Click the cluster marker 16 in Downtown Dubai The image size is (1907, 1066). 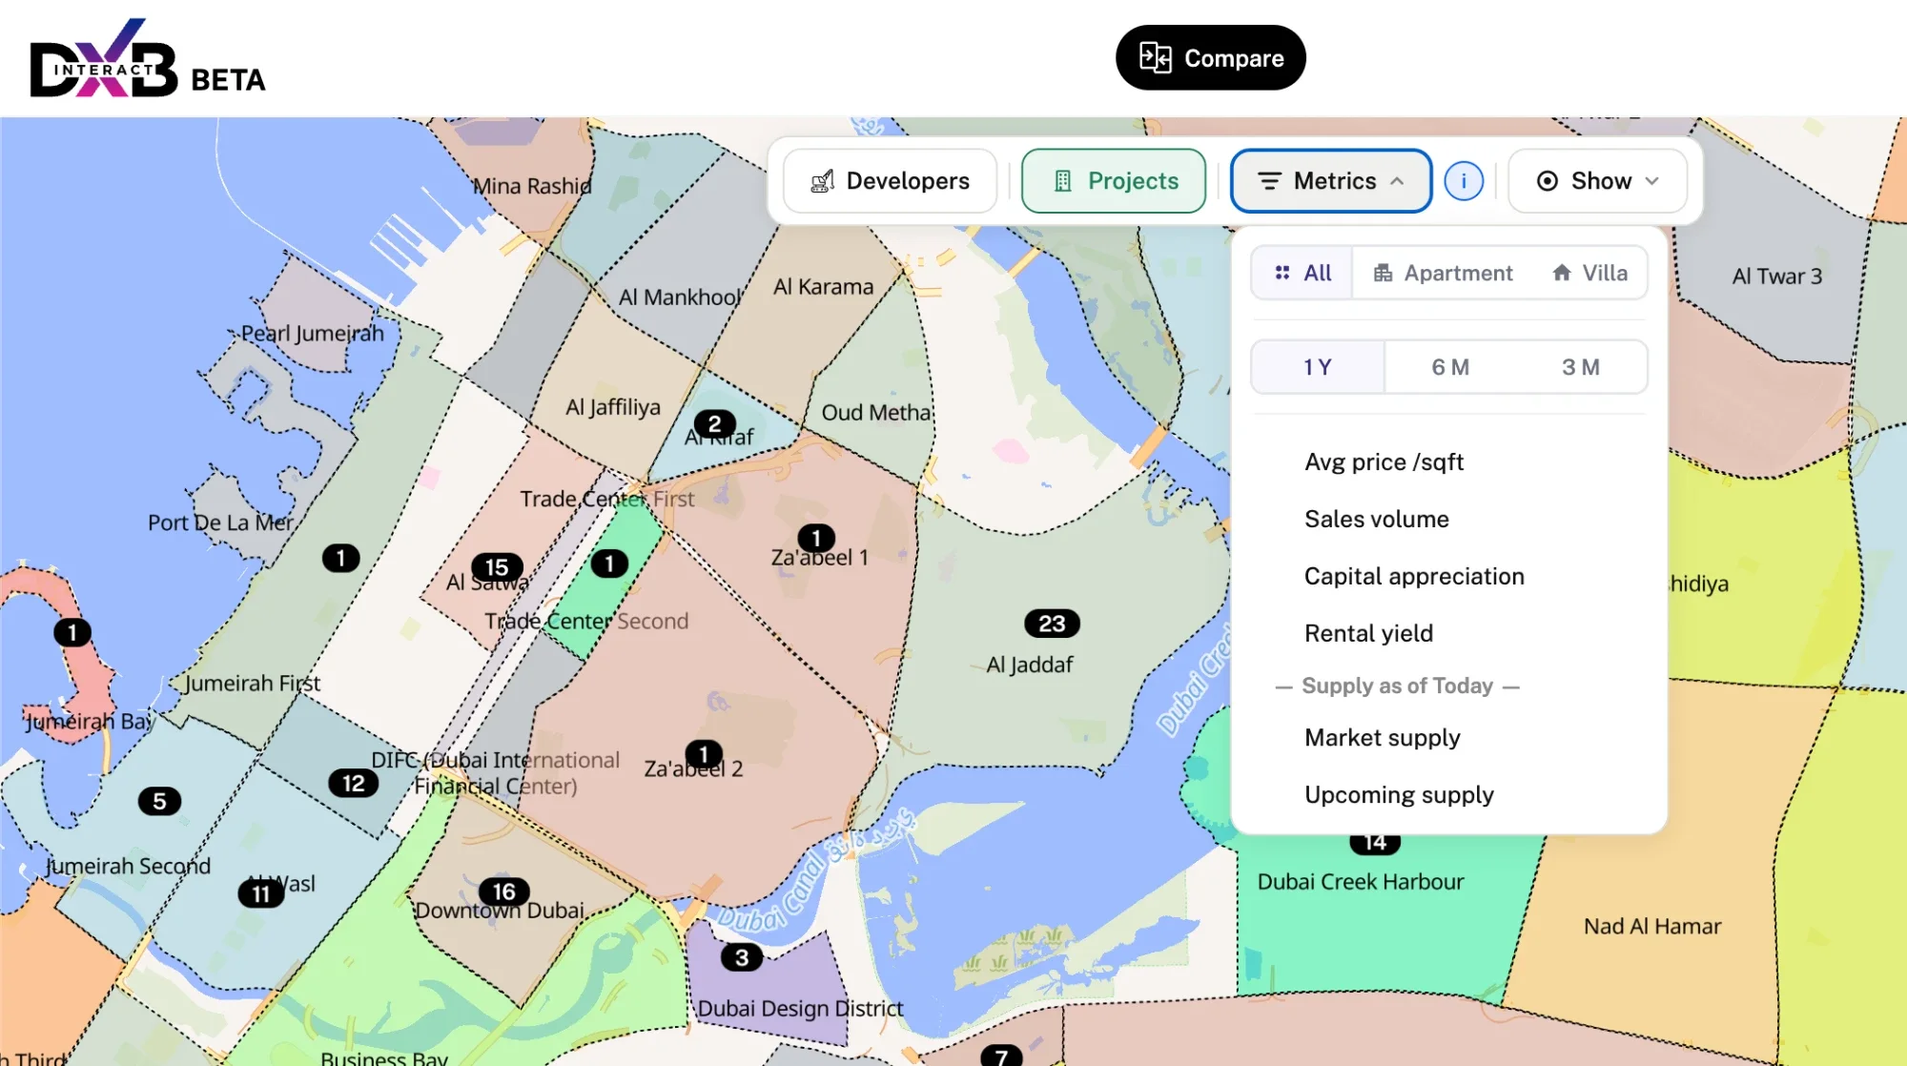tap(503, 892)
